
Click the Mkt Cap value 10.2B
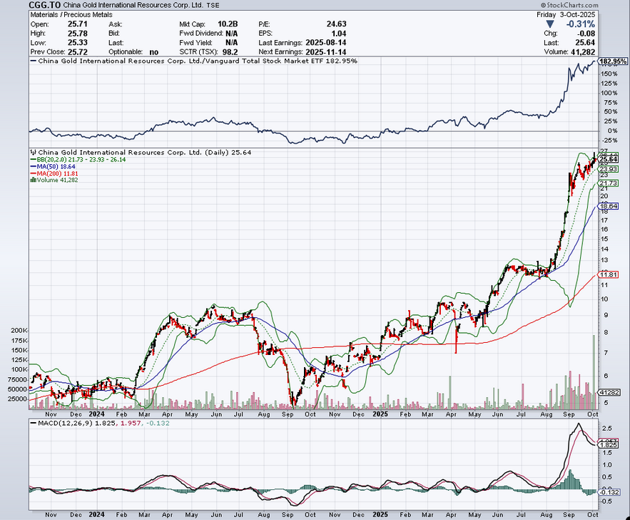[228, 24]
